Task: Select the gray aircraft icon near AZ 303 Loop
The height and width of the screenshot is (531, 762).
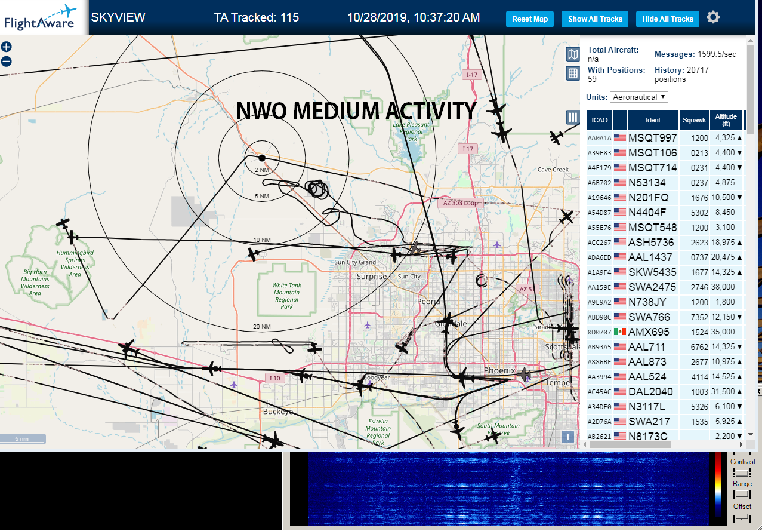Action: coord(416,248)
